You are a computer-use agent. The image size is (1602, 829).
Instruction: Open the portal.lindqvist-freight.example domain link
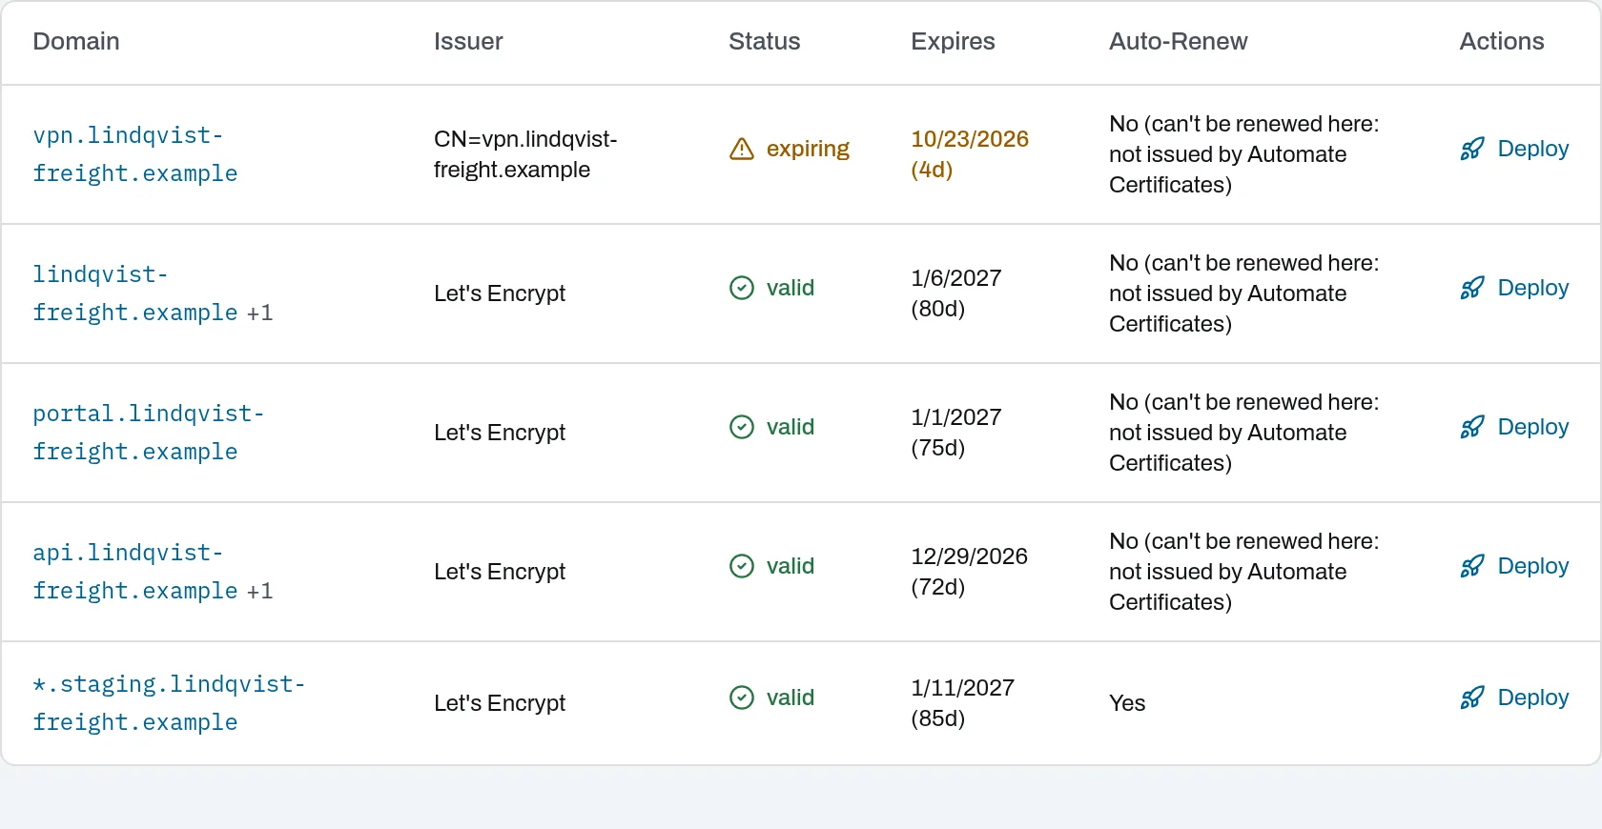pos(149,433)
